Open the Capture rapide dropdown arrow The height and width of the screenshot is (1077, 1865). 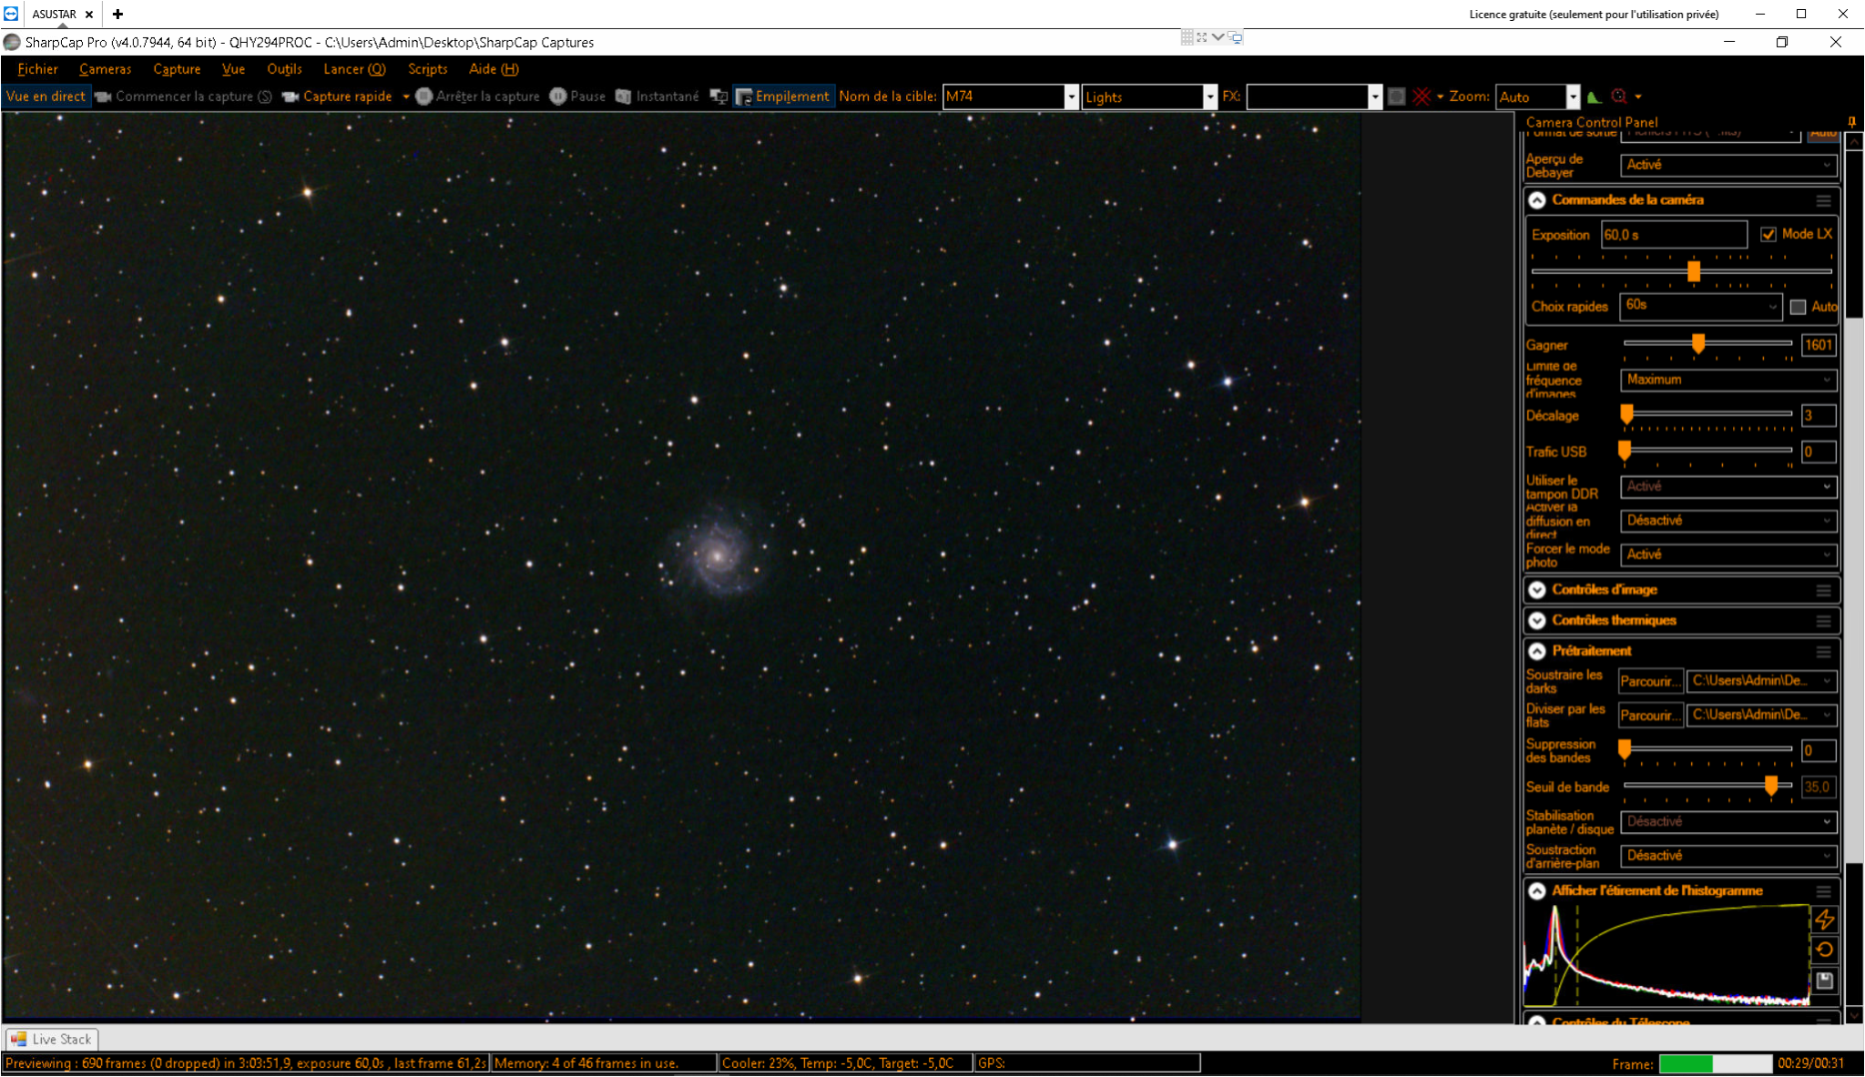[x=405, y=97]
